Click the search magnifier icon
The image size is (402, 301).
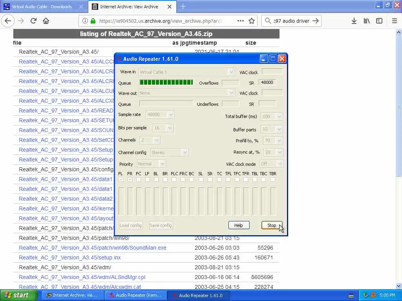pyautogui.click(x=268, y=21)
